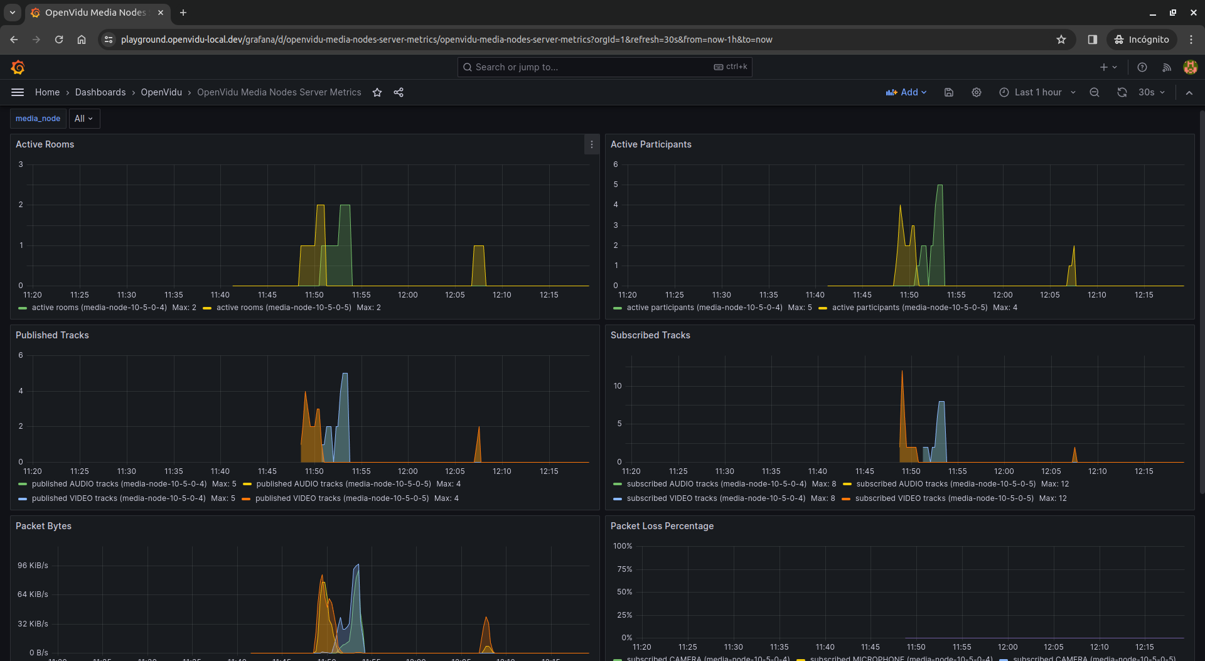Open the dashboard share options
The height and width of the screenshot is (661, 1205).
click(399, 92)
